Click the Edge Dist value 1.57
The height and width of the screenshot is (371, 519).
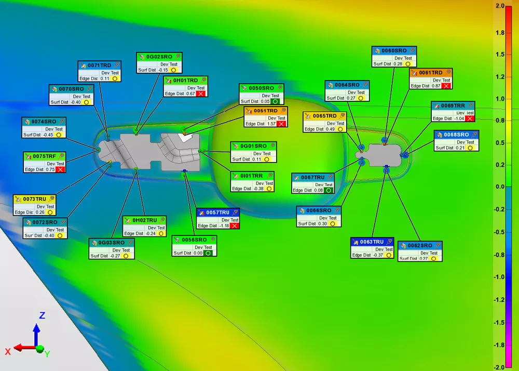click(x=271, y=124)
